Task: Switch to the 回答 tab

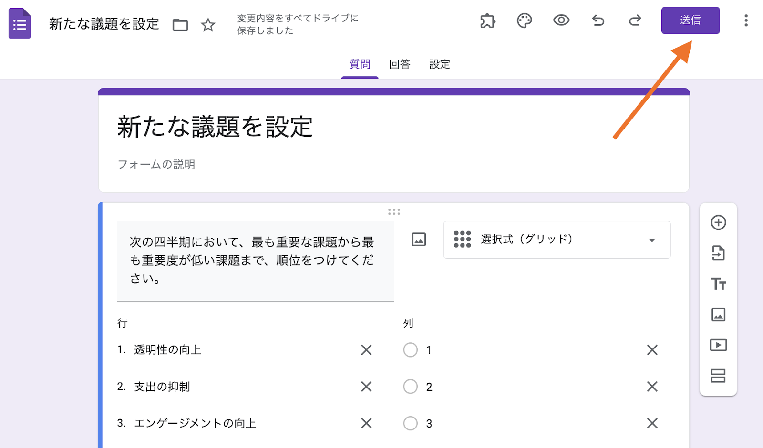Action: (400, 64)
